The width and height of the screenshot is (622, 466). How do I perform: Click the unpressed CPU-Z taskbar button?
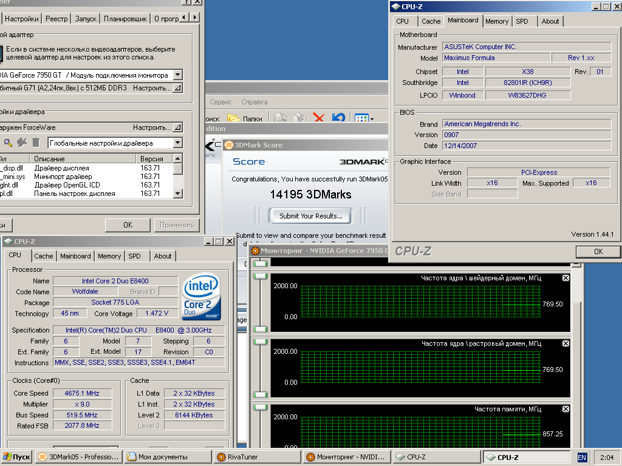pyautogui.click(x=436, y=457)
